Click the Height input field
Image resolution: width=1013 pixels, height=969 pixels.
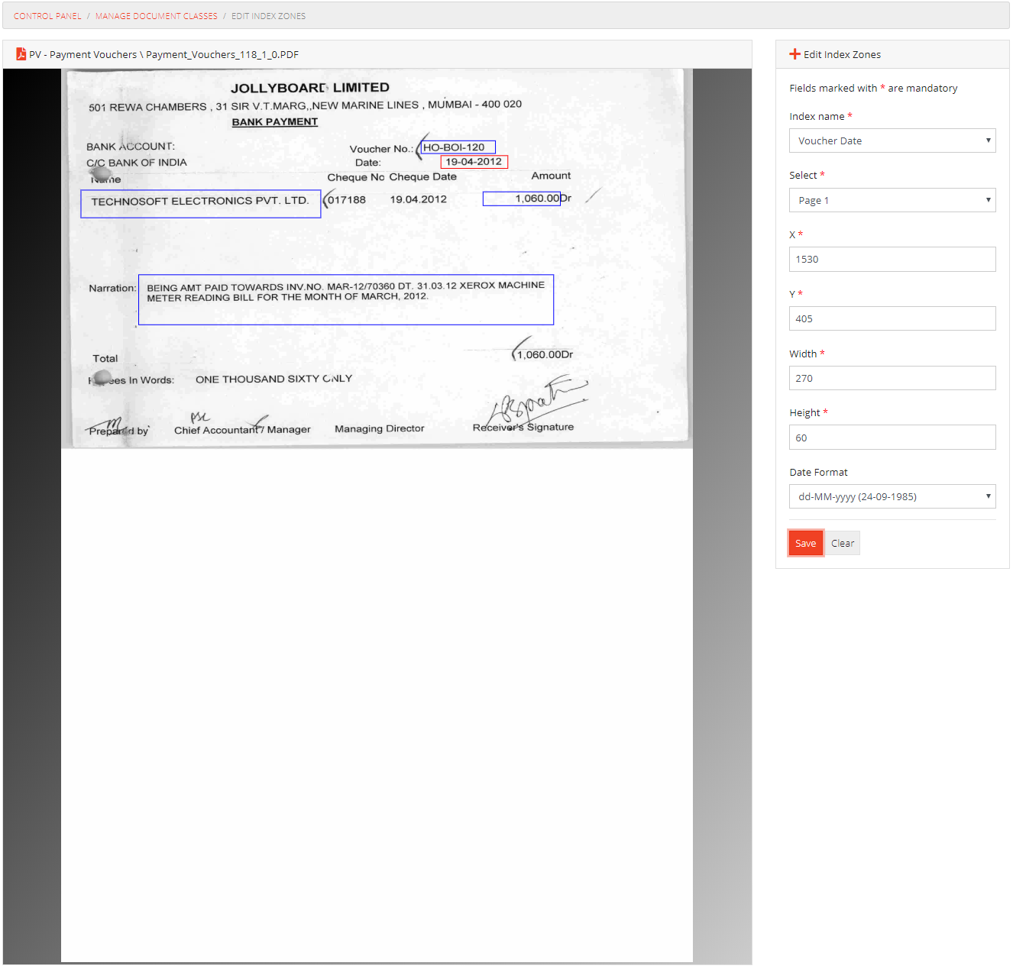[892, 438]
